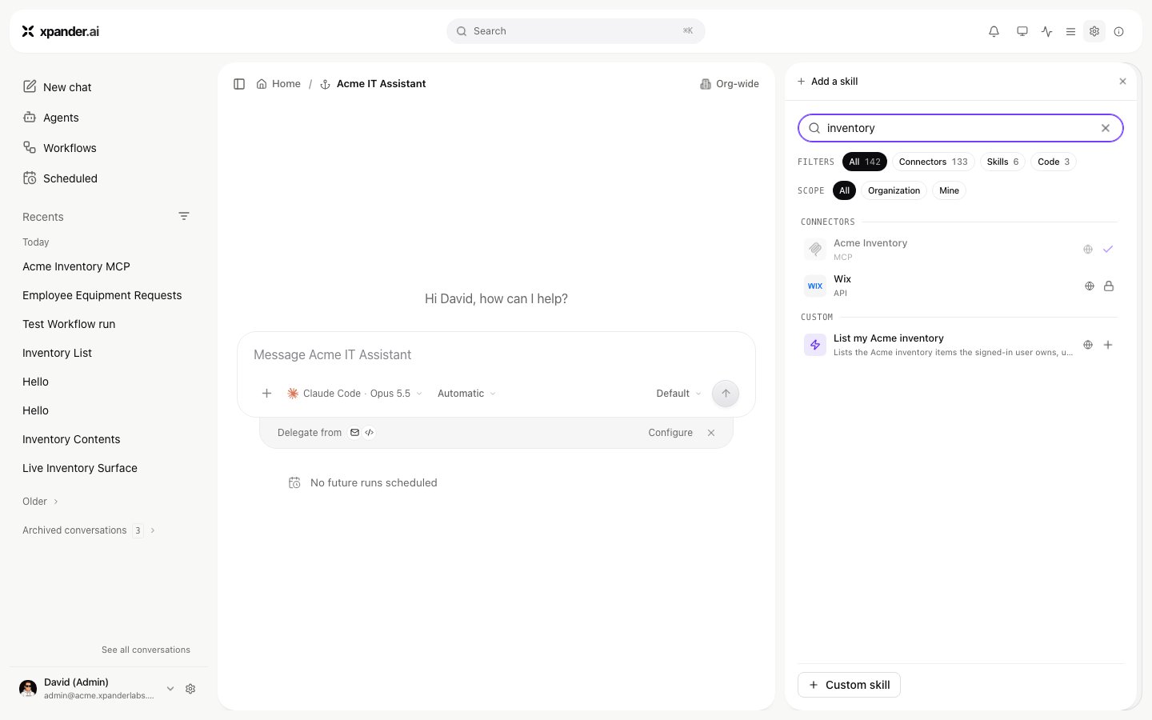Set scope to Mine

click(949, 190)
